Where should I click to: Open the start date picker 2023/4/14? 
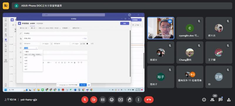point(31,44)
